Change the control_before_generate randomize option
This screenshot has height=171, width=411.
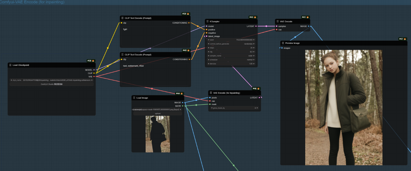click(x=231, y=44)
